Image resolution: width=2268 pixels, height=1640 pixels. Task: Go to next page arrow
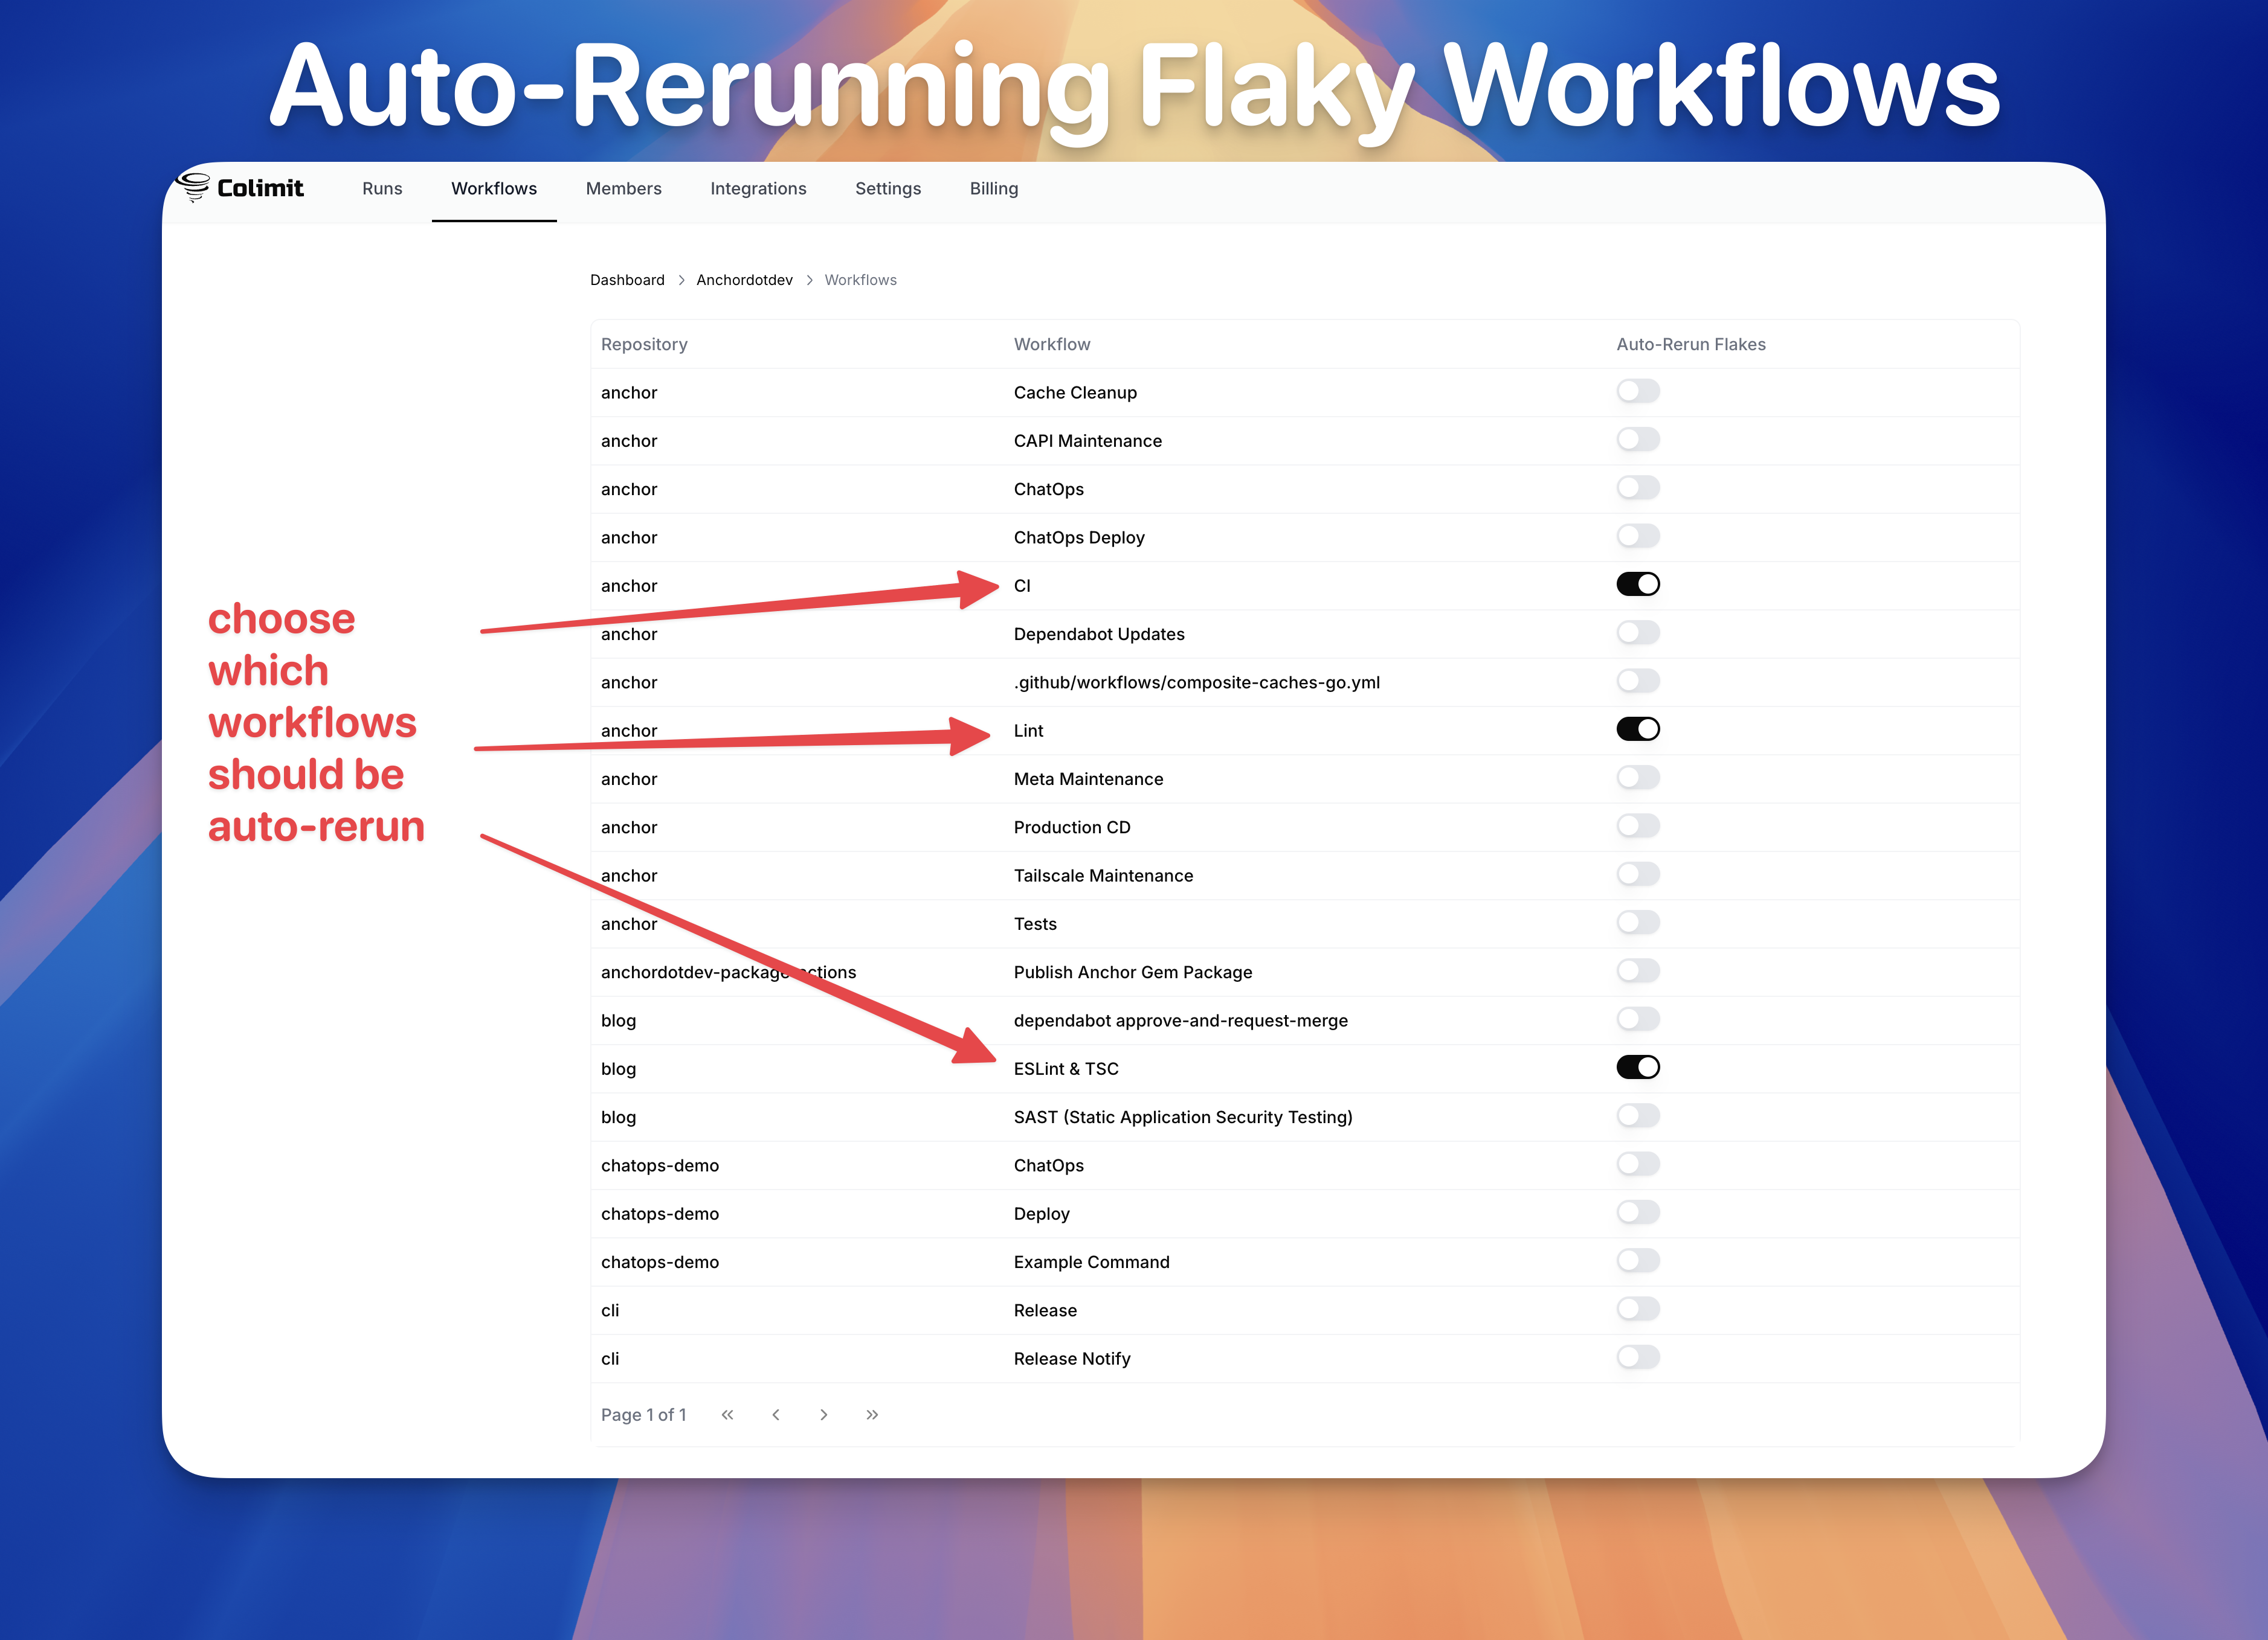coord(824,1414)
